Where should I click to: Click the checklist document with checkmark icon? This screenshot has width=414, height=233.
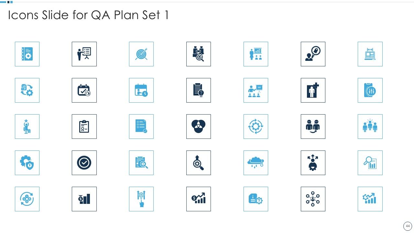point(141,127)
